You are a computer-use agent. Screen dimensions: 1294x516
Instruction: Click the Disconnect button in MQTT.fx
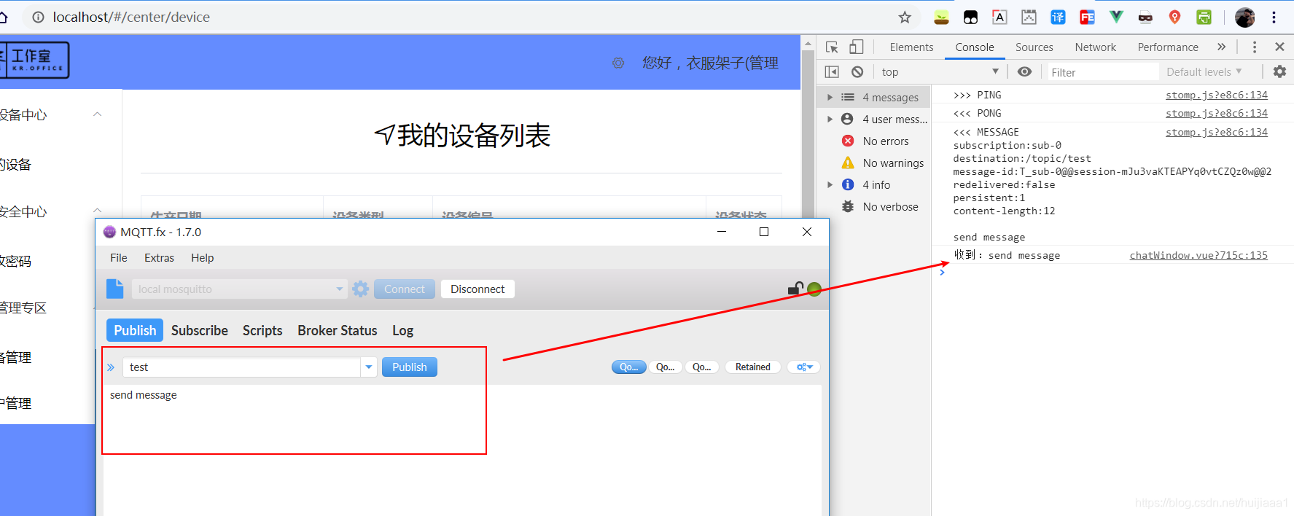click(478, 289)
